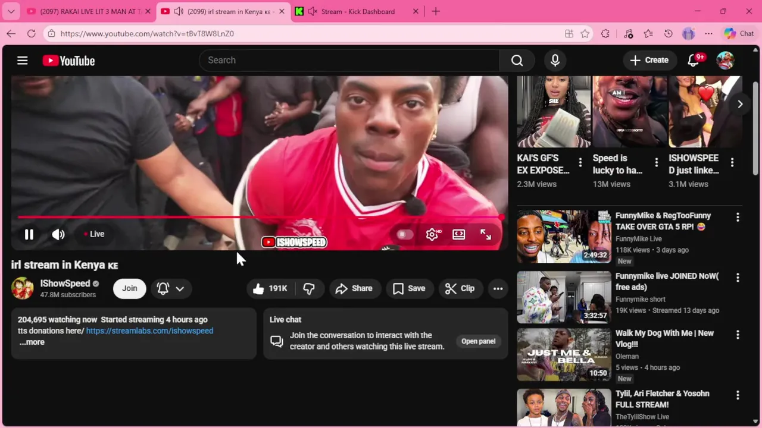Open the Tylil, Ari Fletcher & Yosohn stream title
762x428 pixels.
click(x=662, y=399)
